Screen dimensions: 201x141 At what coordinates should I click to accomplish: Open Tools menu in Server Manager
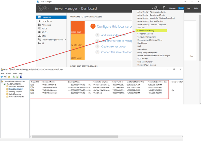tap(181, 8)
